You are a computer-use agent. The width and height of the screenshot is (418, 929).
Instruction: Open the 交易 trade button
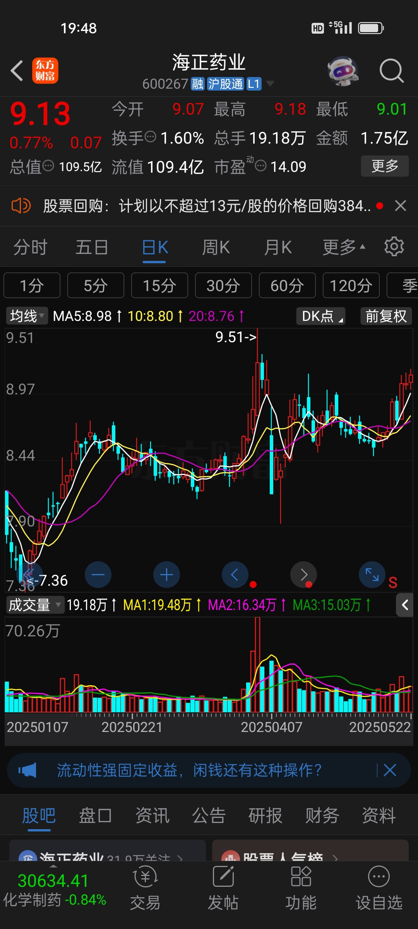tap(145, 888)
